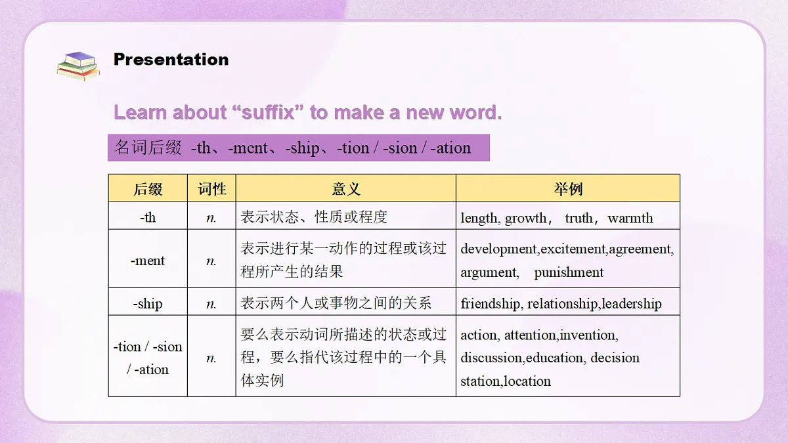788x443 pixels.
Task: Select the 'Presentation' heading text
Action: [171, 59]
